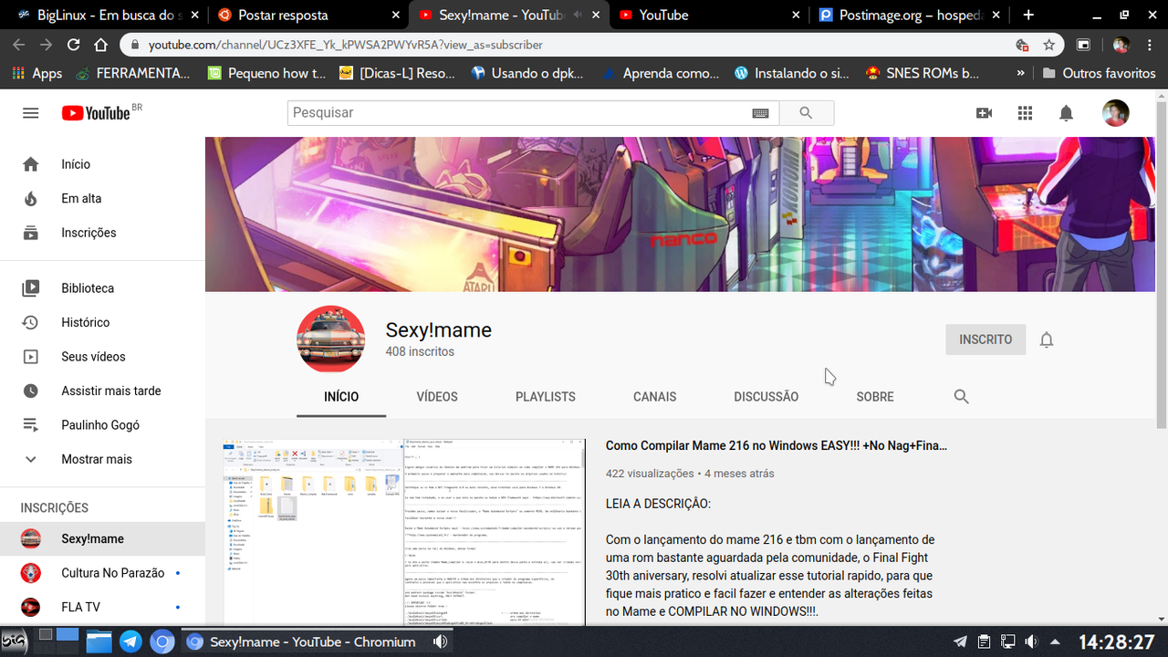
Task: Open a new browser tab
Action: 1028,15
